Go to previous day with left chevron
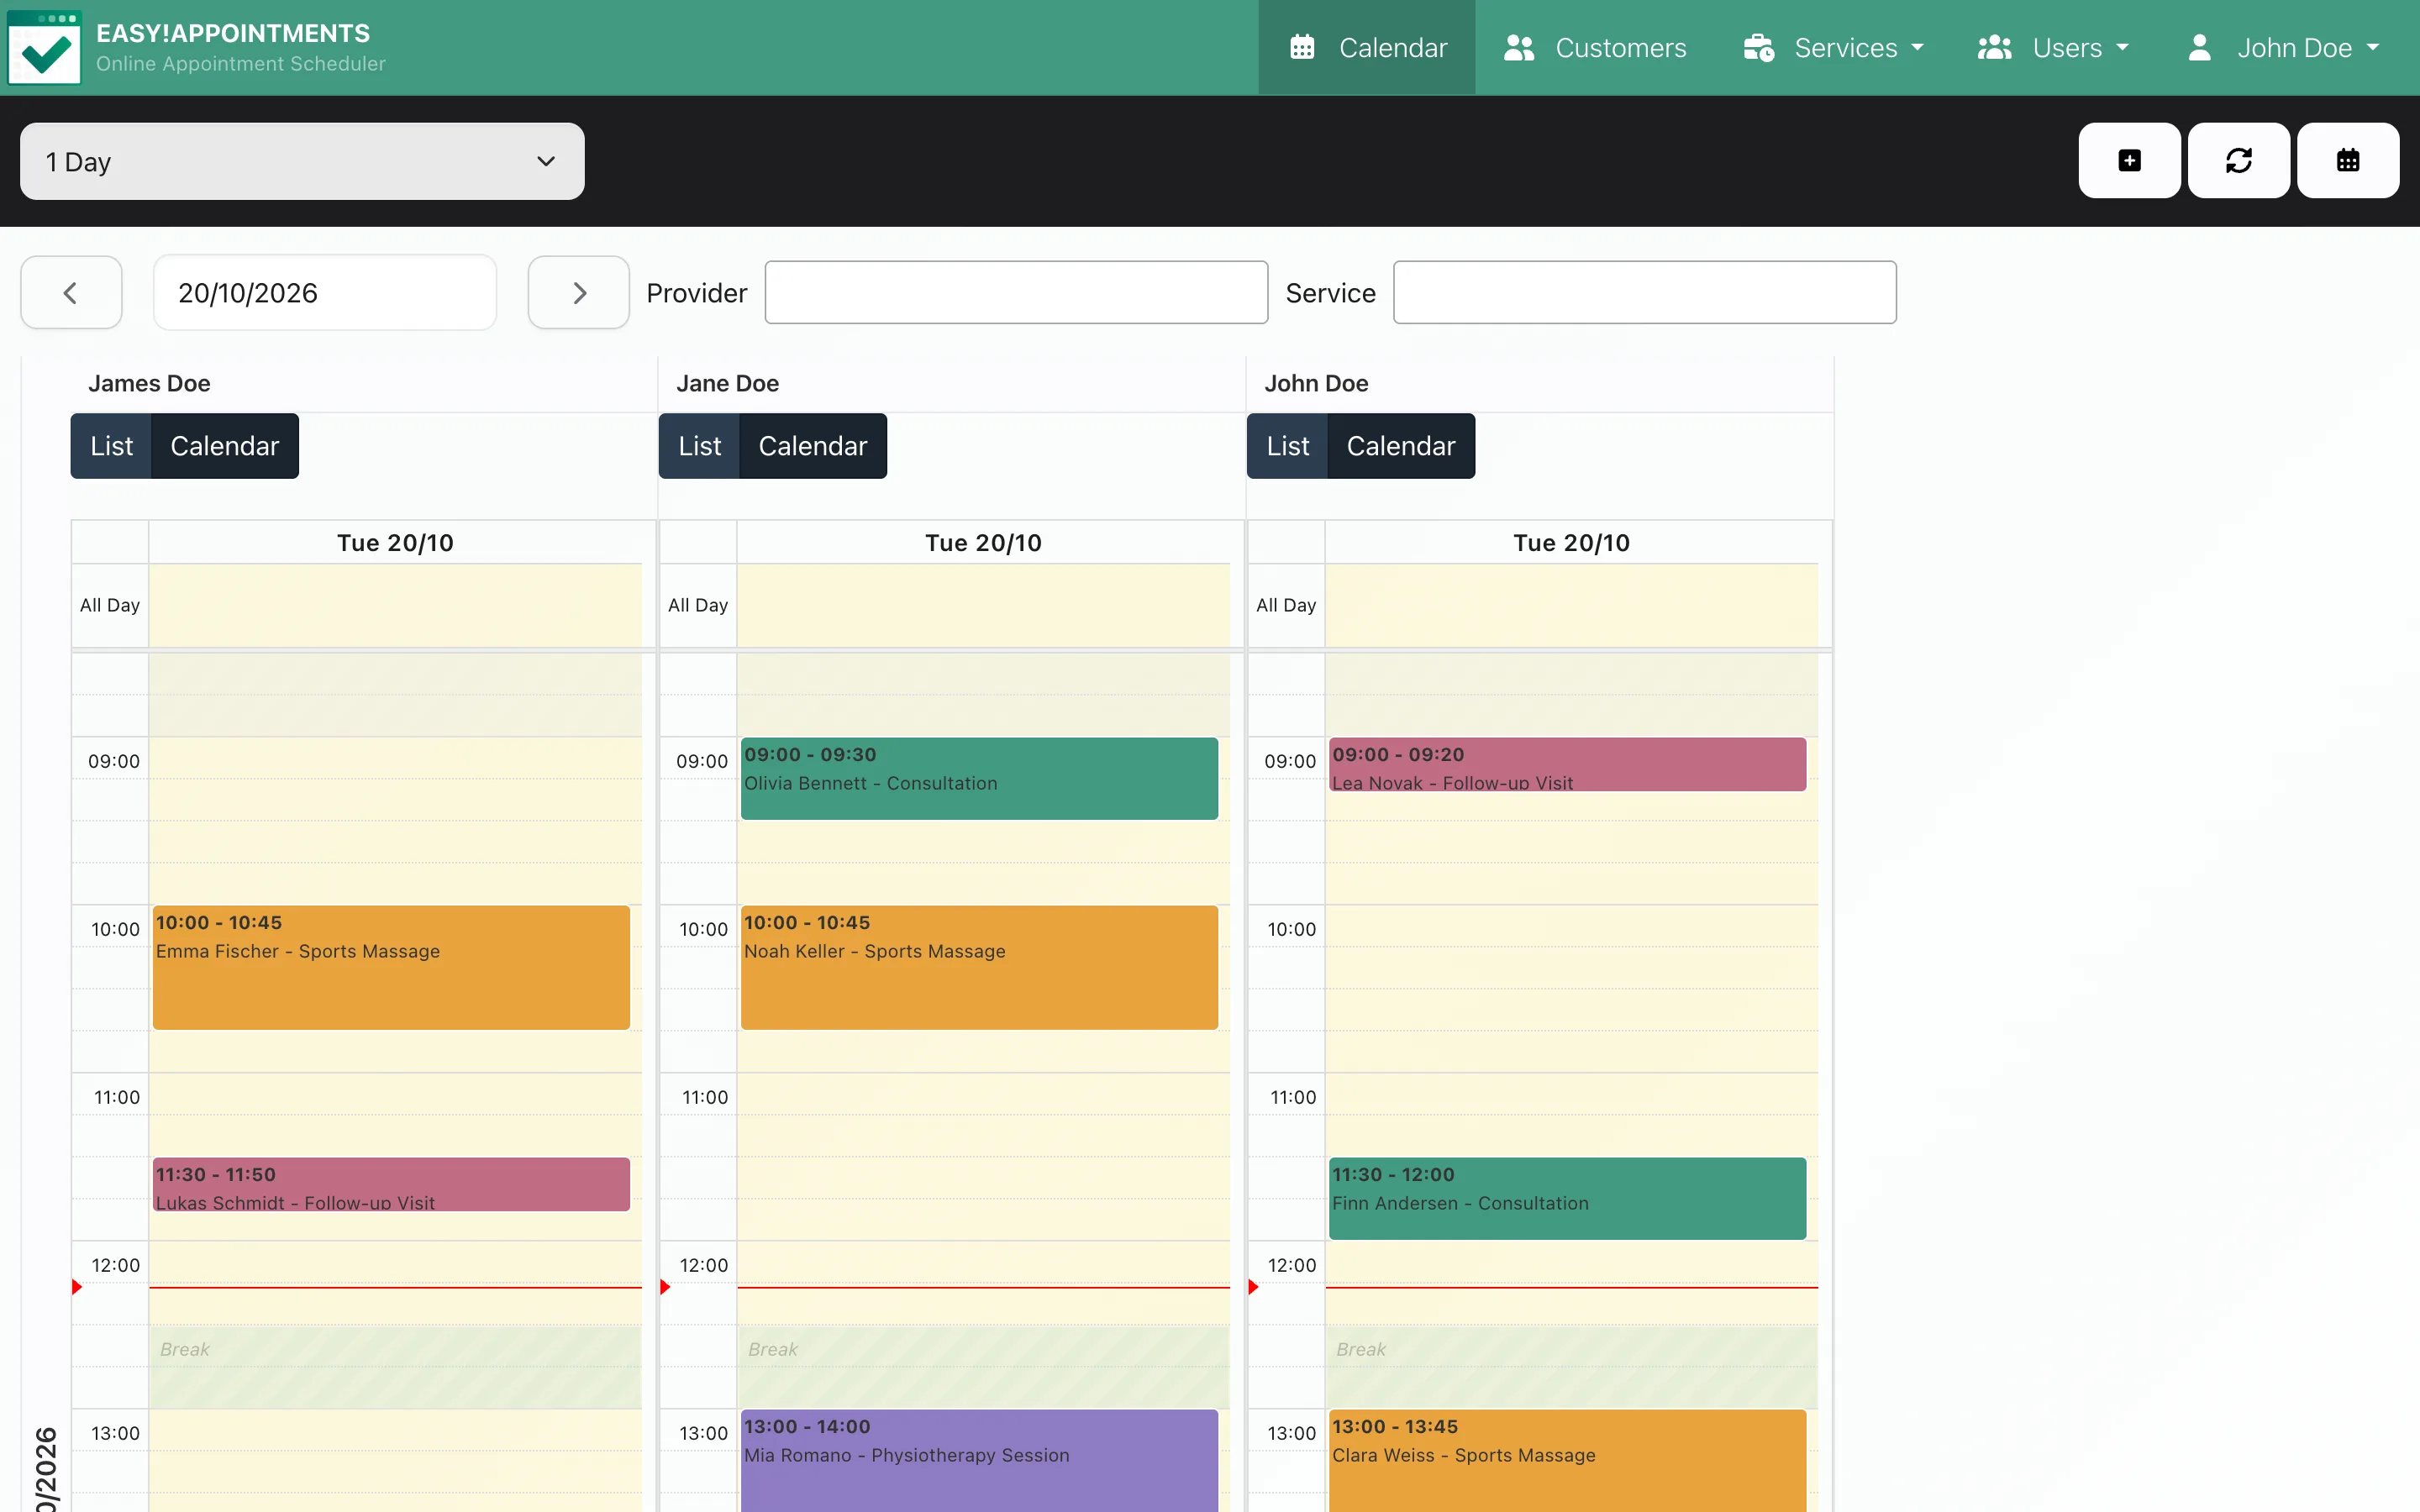 (71, 292)
